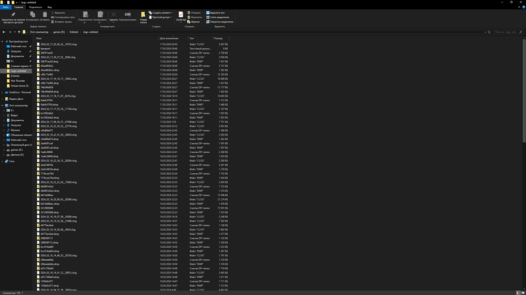Click the Pin to Quick Access icon

click(13, 15)
